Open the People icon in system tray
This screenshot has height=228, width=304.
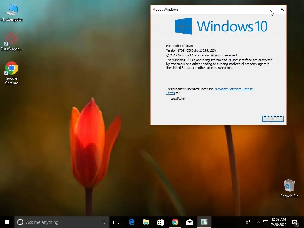[248, 222]
